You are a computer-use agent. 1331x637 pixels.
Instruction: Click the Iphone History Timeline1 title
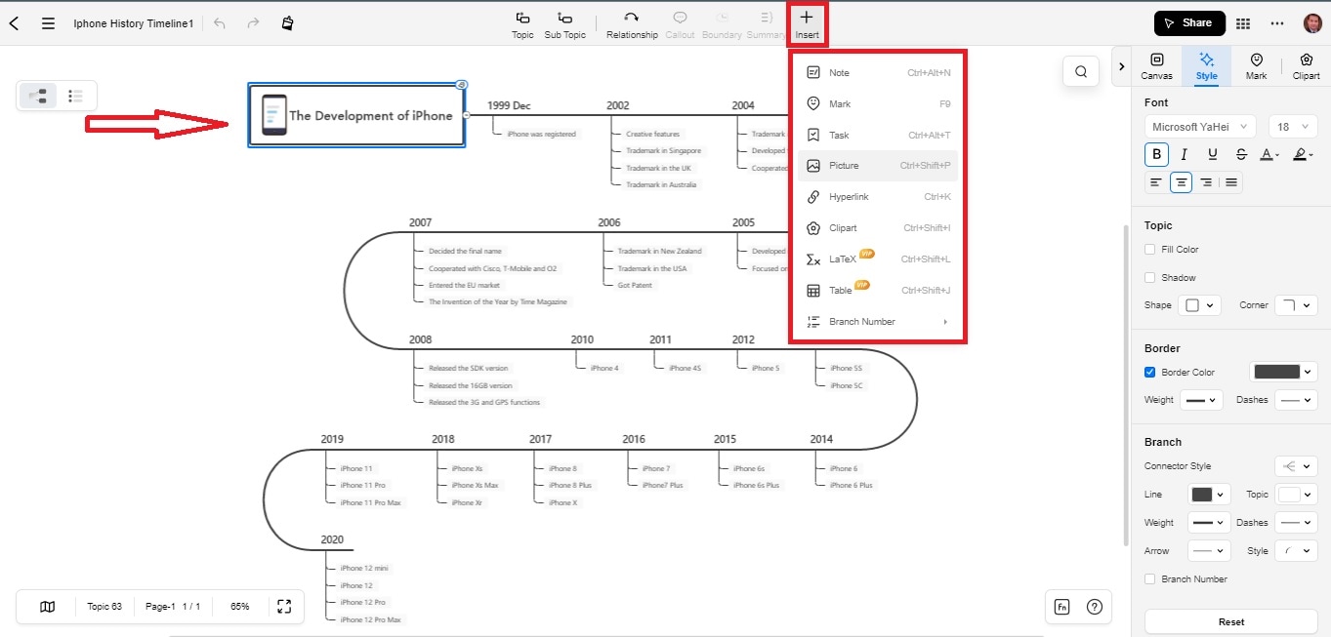coord(134,23)
